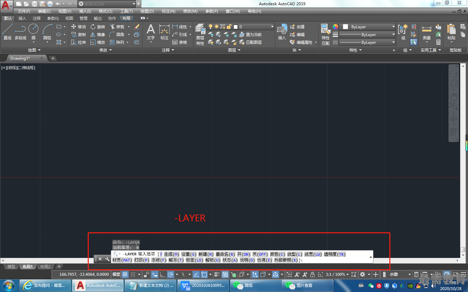The width and height of the screenshot is (468, 292).
Task: Expand the 图层 panel flyout
Action: point(234,50)
